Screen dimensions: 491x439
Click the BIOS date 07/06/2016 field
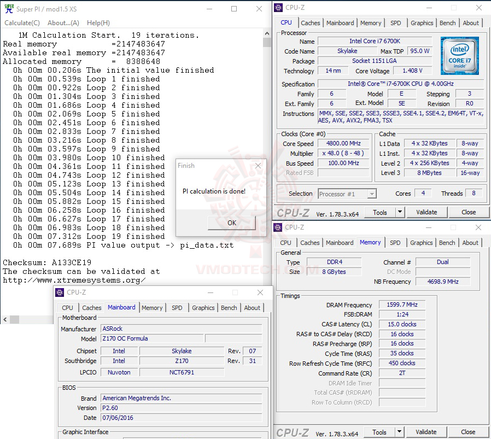182,418
